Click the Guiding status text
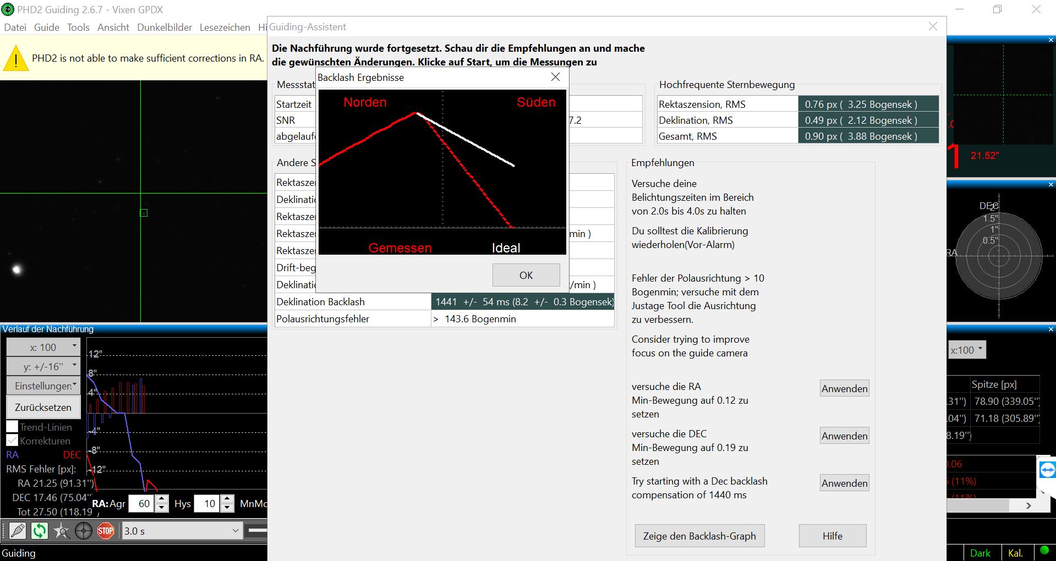The image size is (1056, 561). (x=18, y=553)
